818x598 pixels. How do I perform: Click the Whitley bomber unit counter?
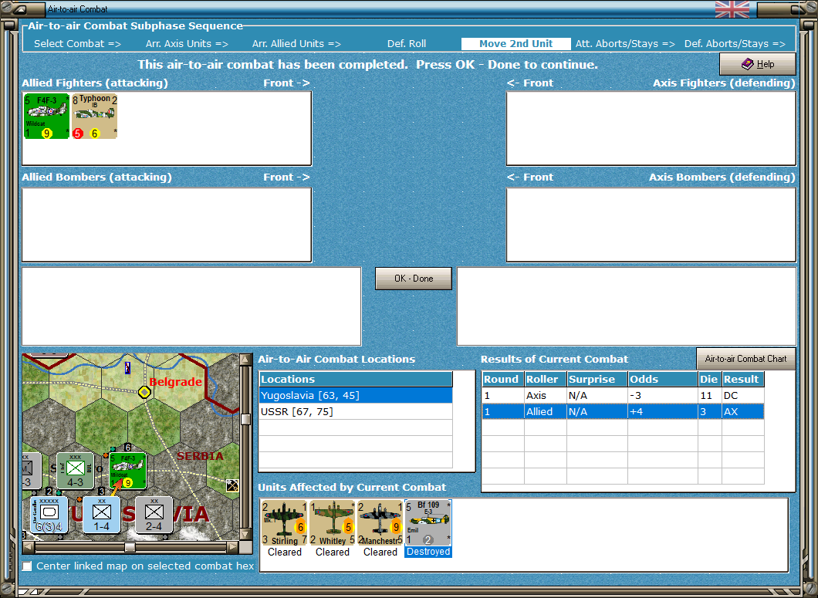point(333,523)
